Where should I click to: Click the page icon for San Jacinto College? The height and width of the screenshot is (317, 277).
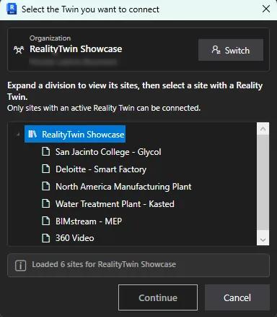tap(46, 151)
